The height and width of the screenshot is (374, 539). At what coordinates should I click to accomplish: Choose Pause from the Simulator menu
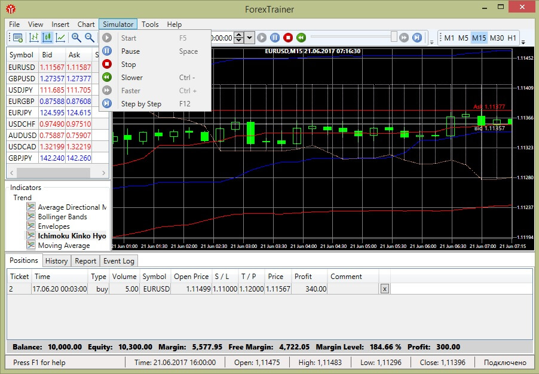[130, 51]
